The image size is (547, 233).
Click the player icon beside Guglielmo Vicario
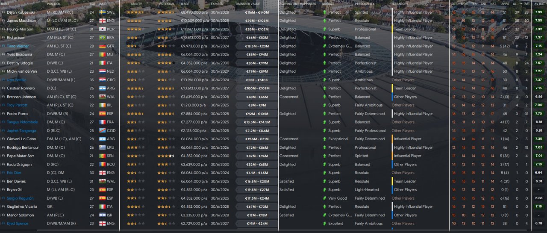tap(3, 206)
